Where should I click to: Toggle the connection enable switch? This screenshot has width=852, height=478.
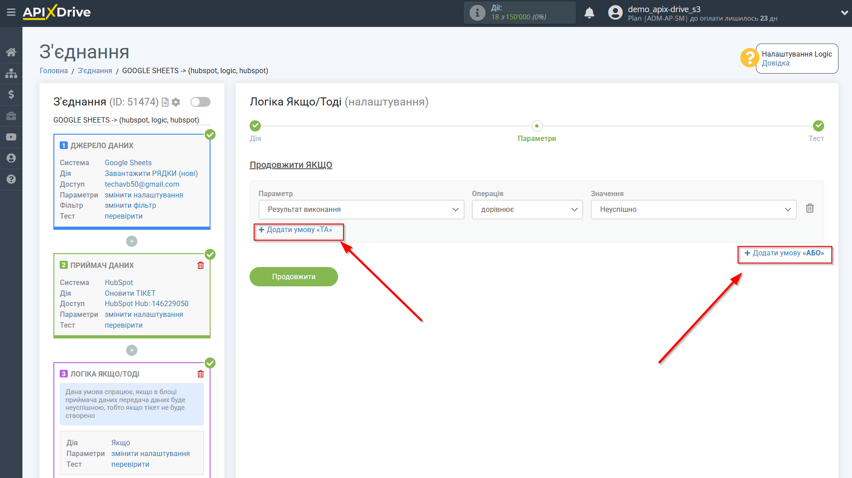pos(200,102)
